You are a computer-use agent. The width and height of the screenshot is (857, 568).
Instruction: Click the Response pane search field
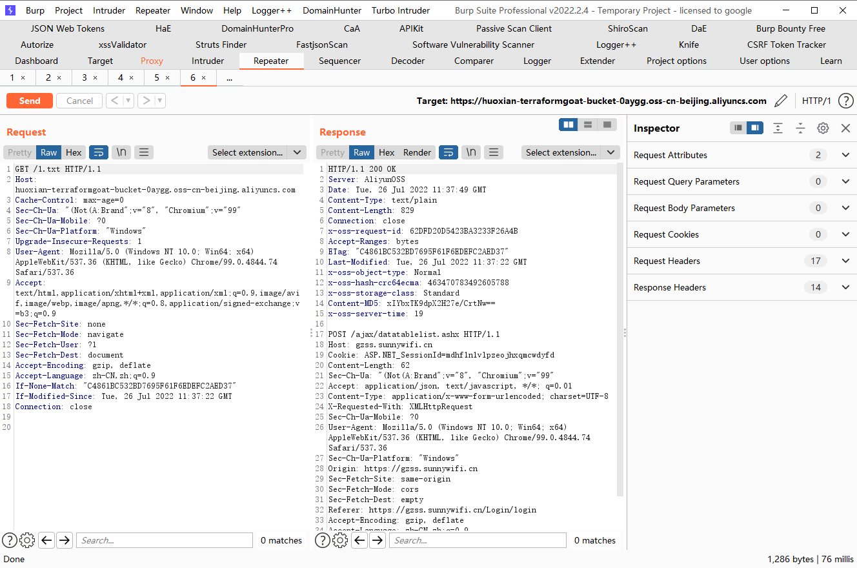point(478,540)
